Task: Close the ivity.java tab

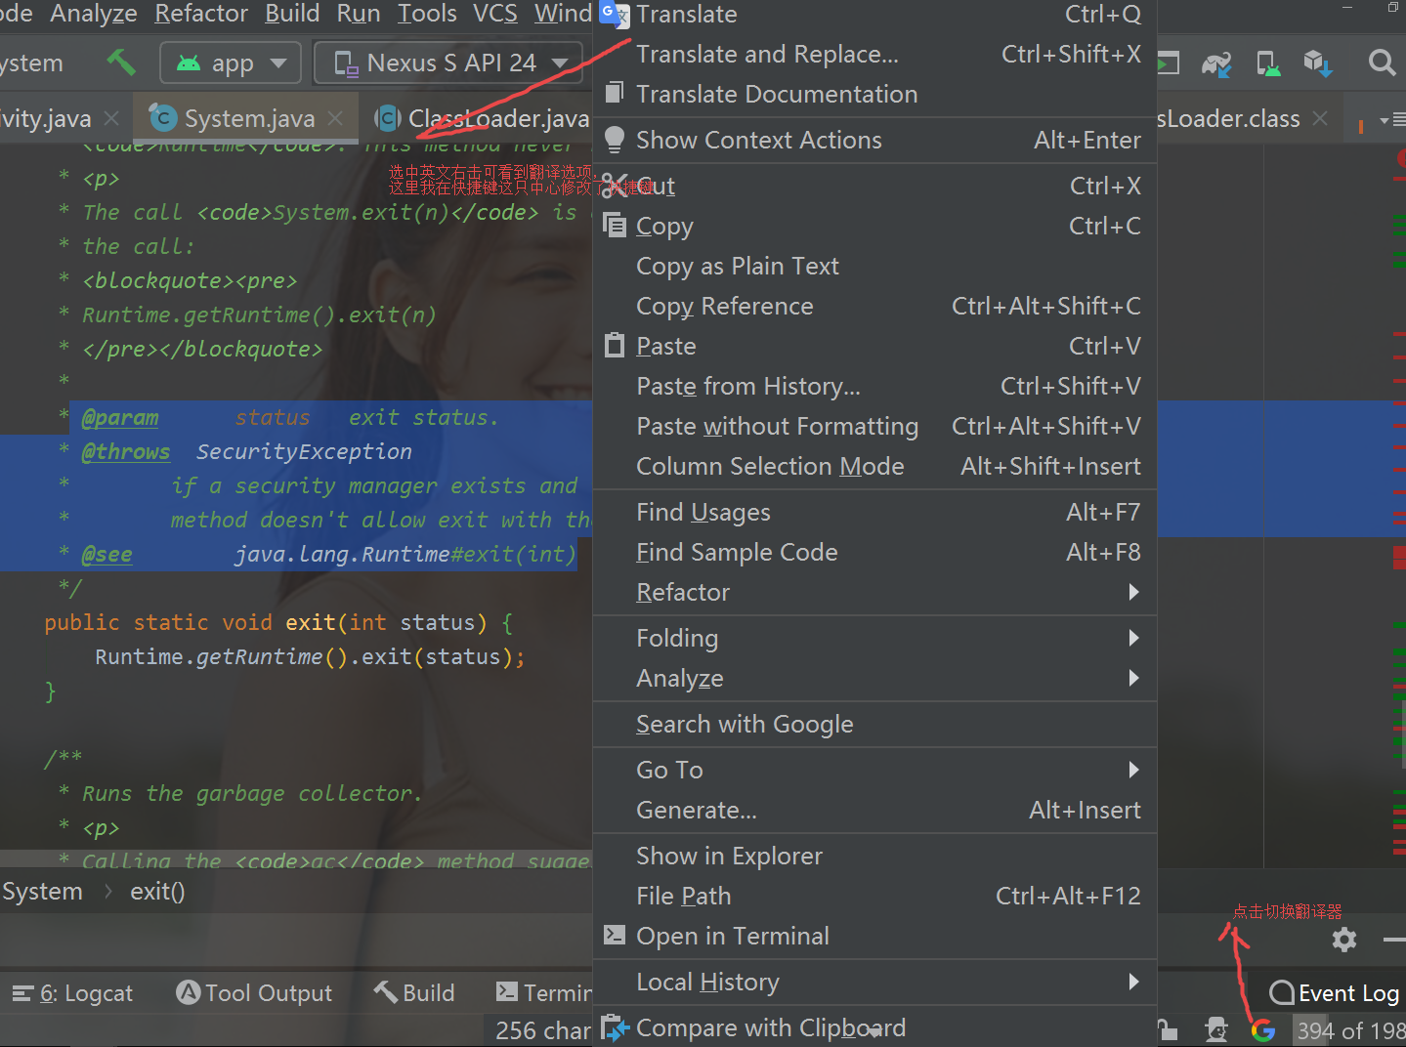Action: 111,118
